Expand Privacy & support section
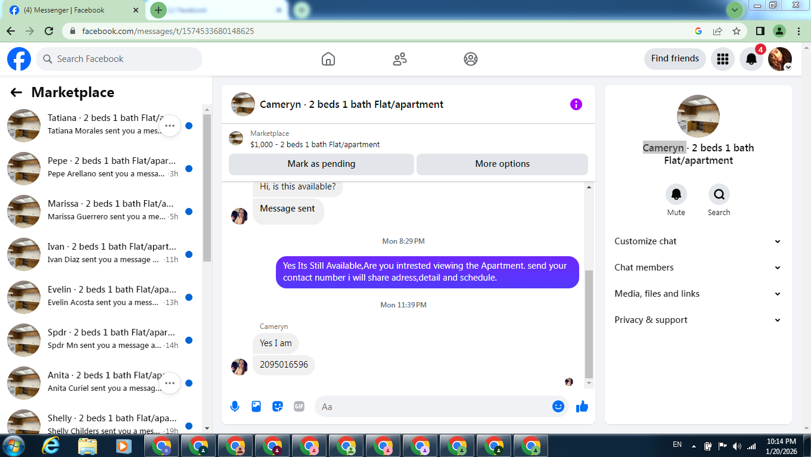811x457 pixels. point(698,320)
